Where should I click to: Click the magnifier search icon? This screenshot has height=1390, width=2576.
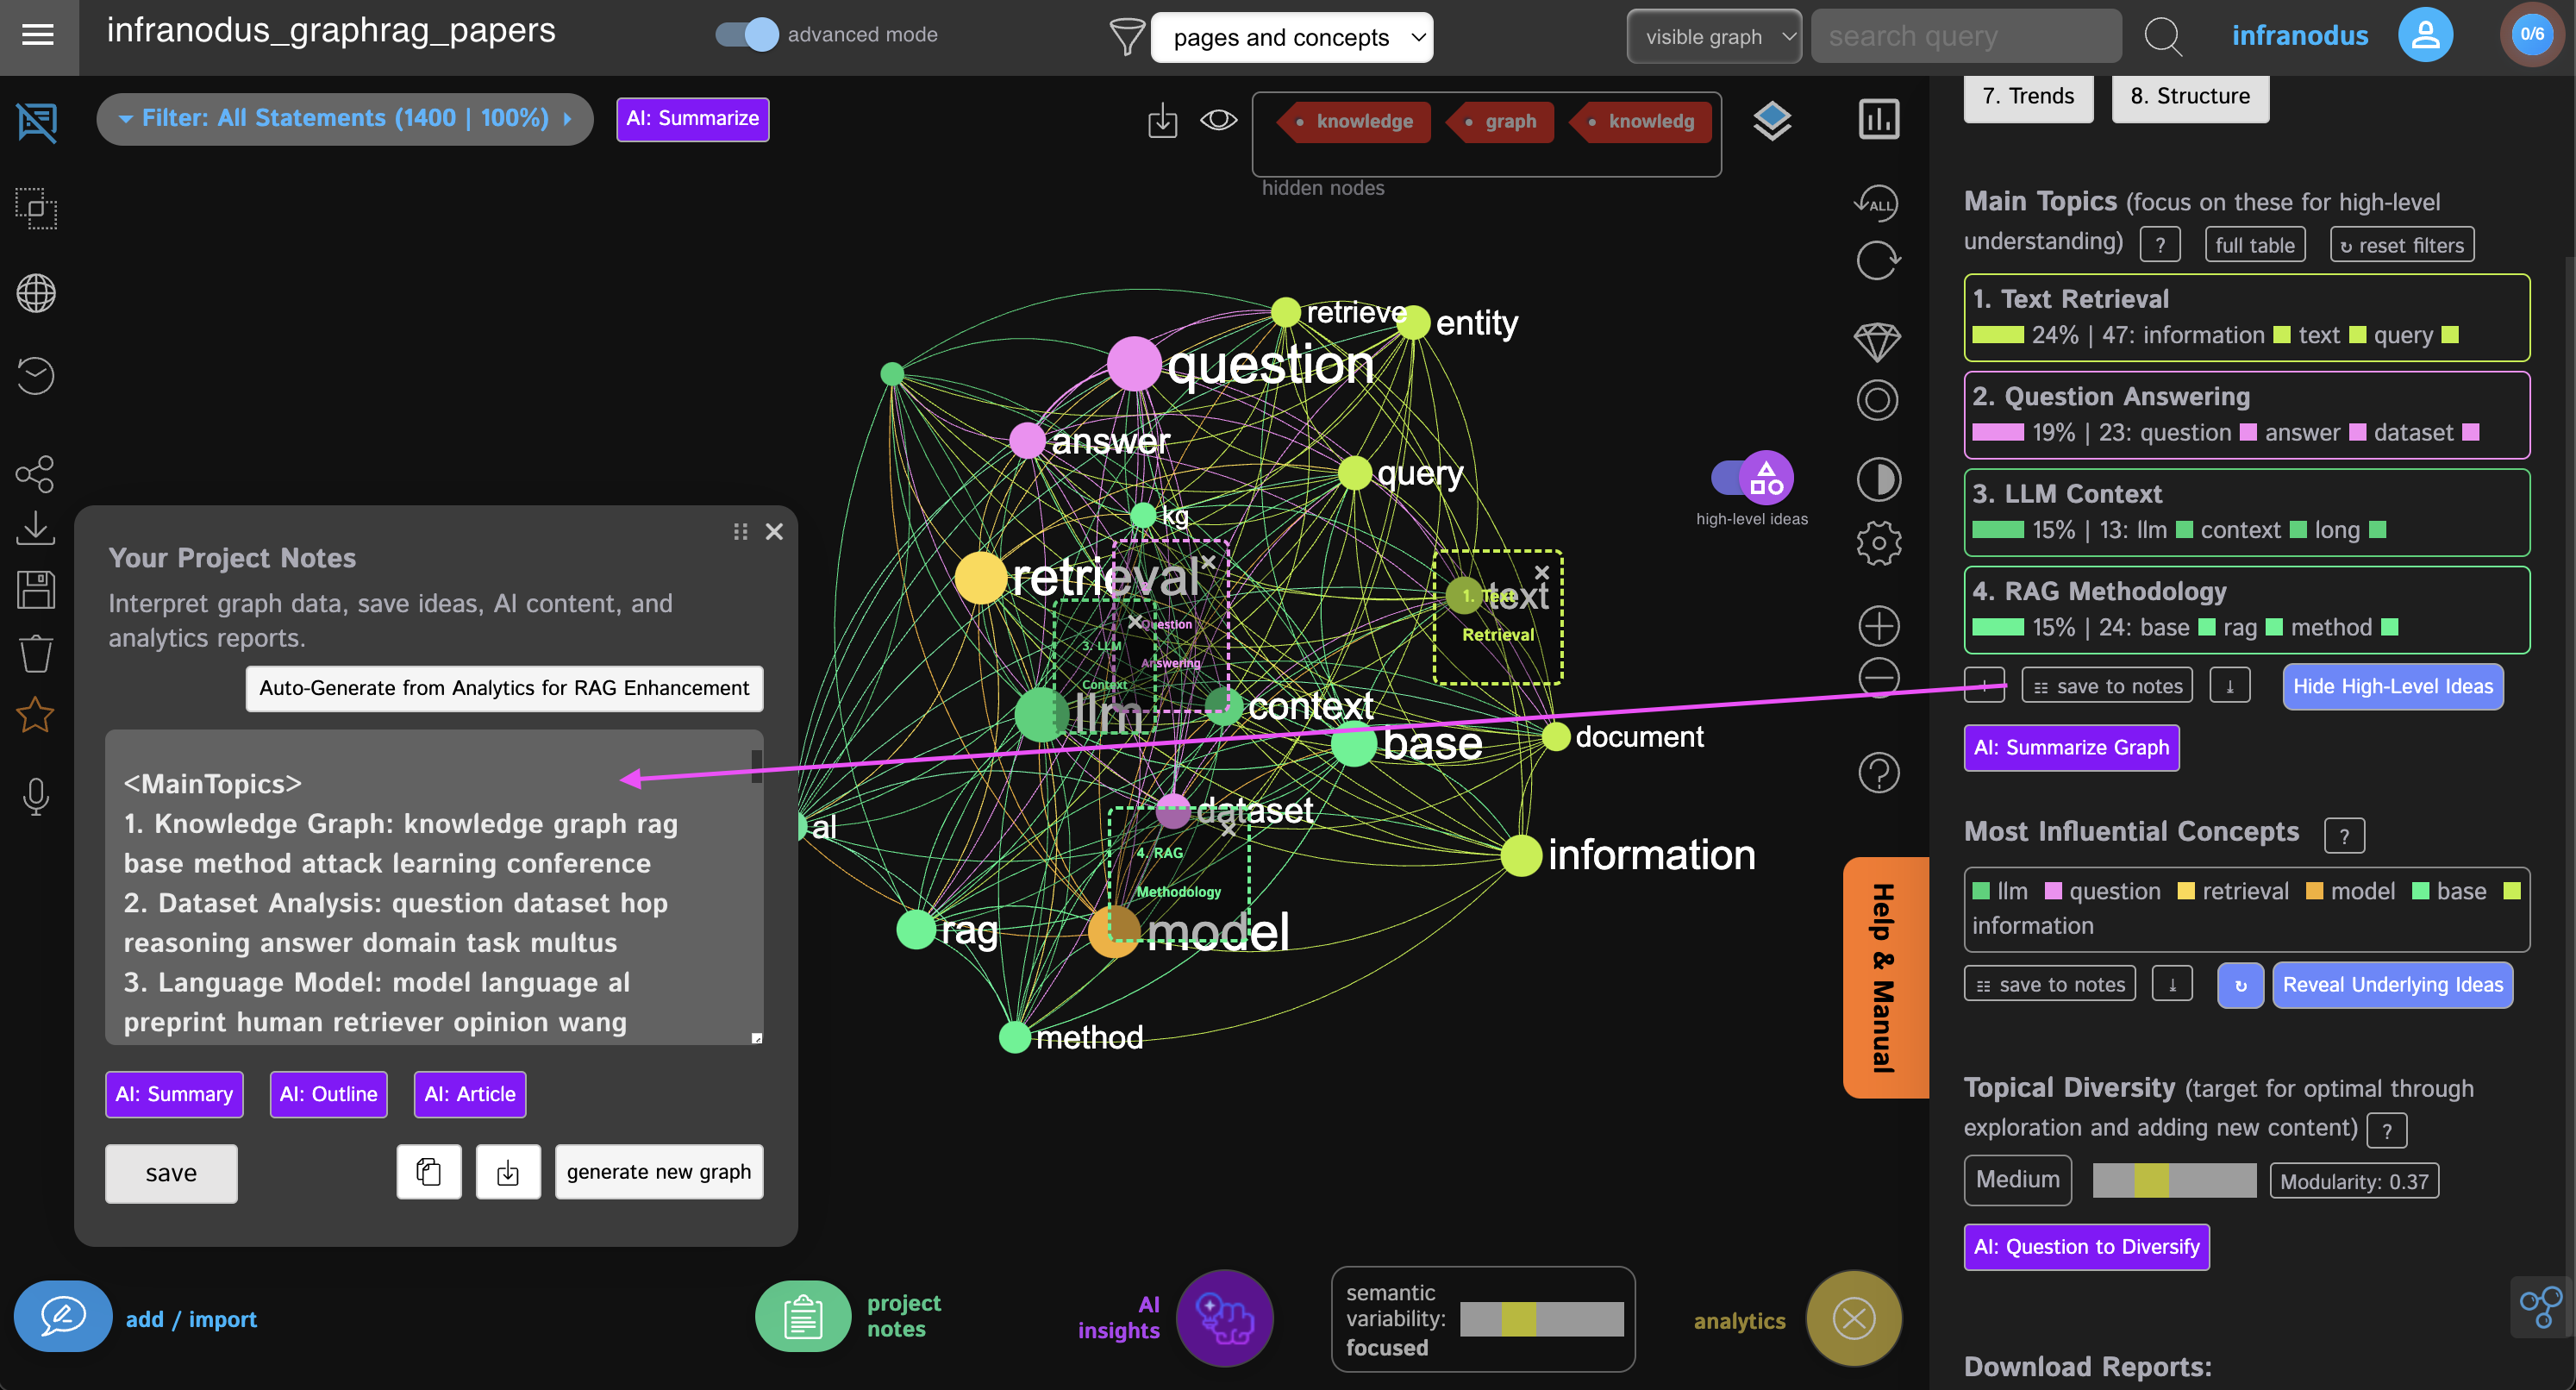(x=2163, y=36)
